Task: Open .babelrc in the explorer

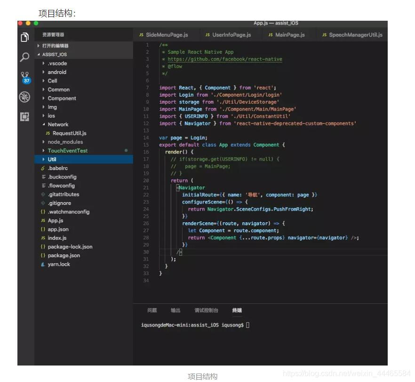Action: (x=58, y=168)
